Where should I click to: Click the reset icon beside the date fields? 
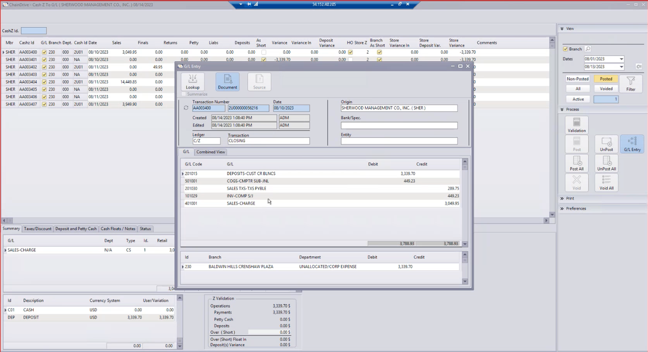point(638,67)
